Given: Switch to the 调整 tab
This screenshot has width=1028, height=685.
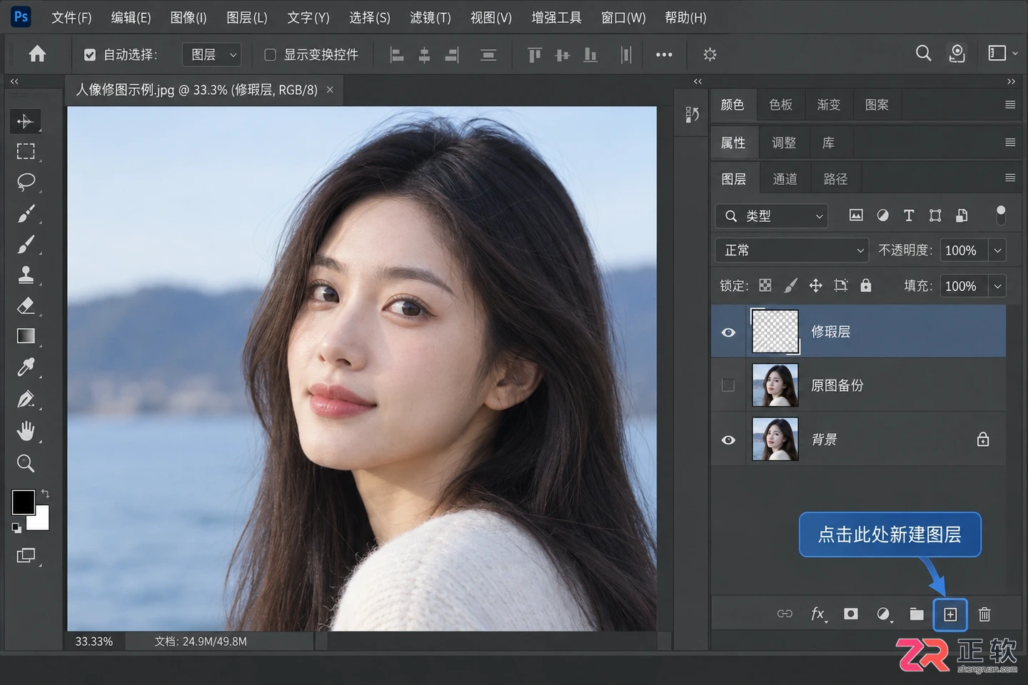Looking at the screenshot, I should tap(784, 143).
